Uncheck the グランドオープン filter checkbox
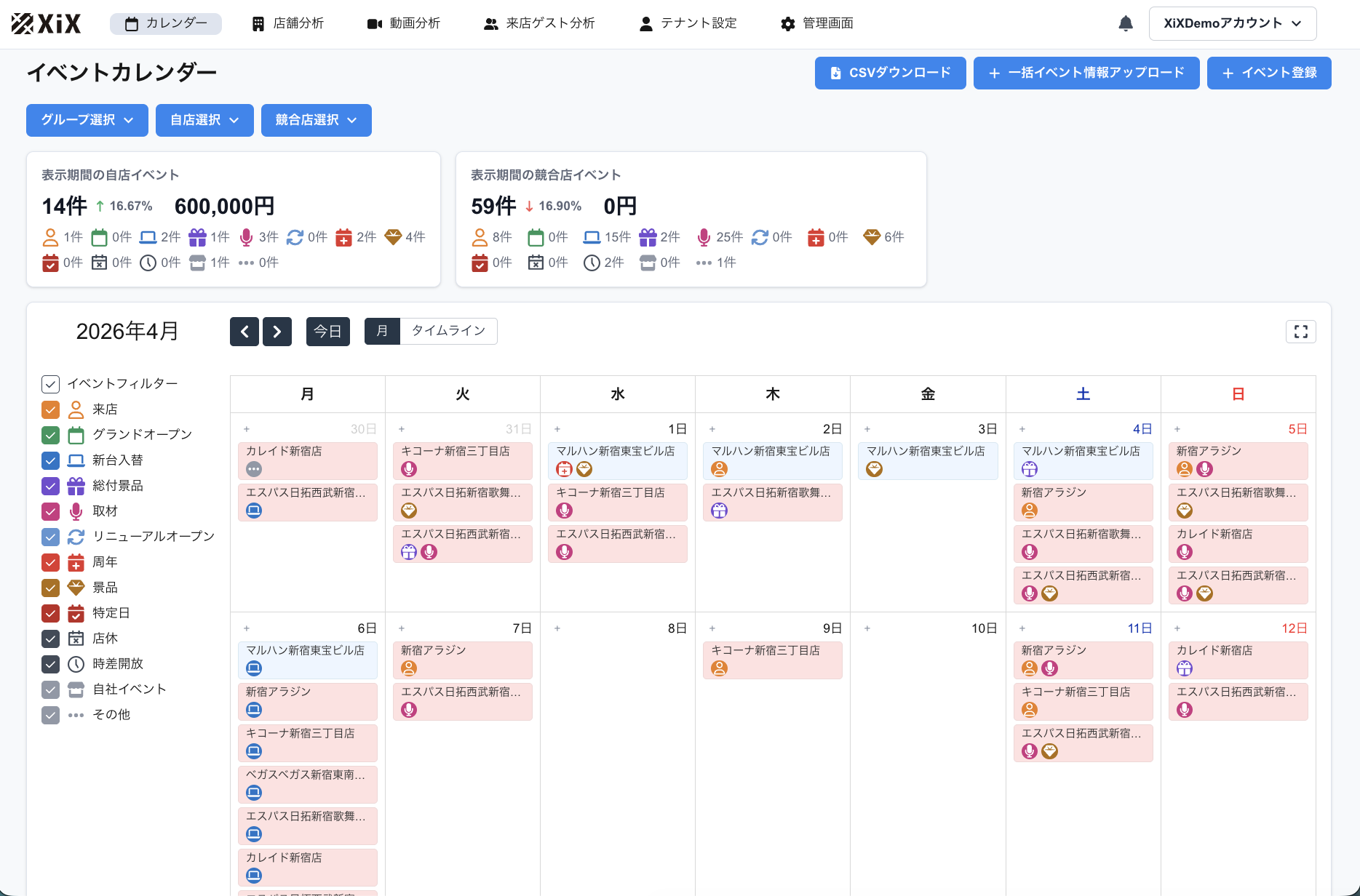The width and height of the screenshot is (1360, 896). (x=50, y=435)
